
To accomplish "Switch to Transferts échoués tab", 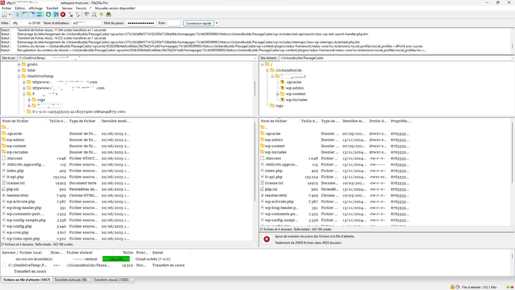I will (x=71, y=280).
